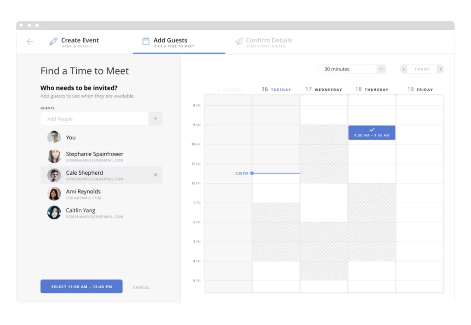The image size is (471, 325).
Task: Switch to the Confirm Details tab
Action: point(269,40)
